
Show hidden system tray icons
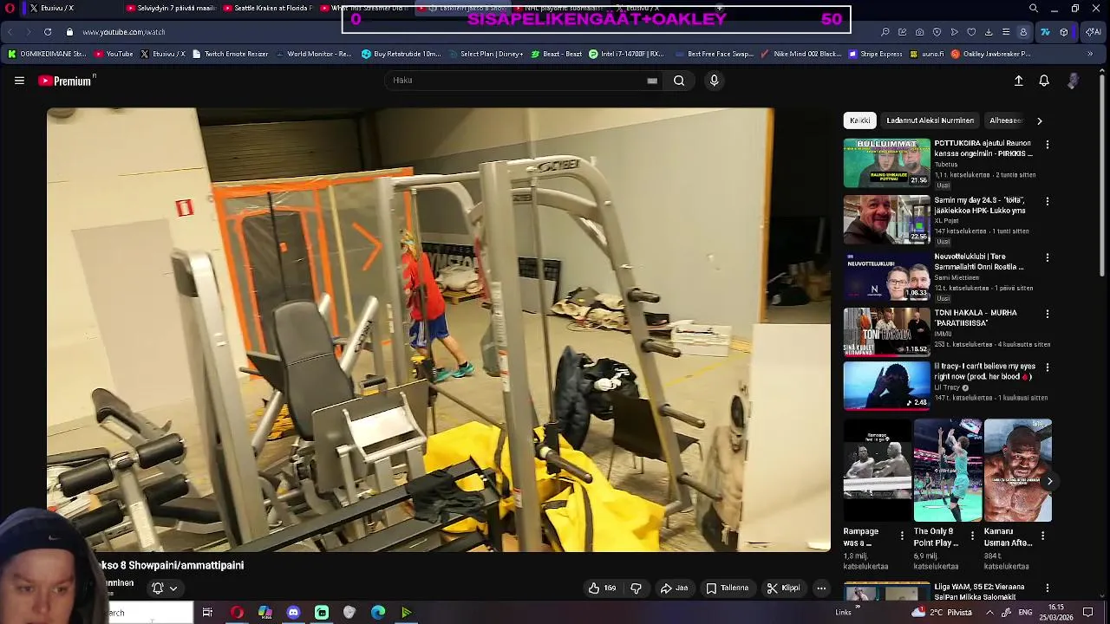pyautogui.click(x=989, y=613)
